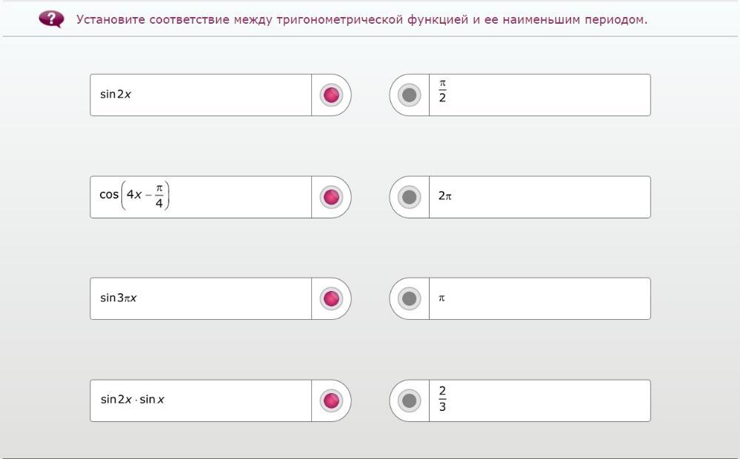Select the pink connector beside cos(4x − π/4)
740x459 pixels.
pyautogui.click(x=331, y=197)
